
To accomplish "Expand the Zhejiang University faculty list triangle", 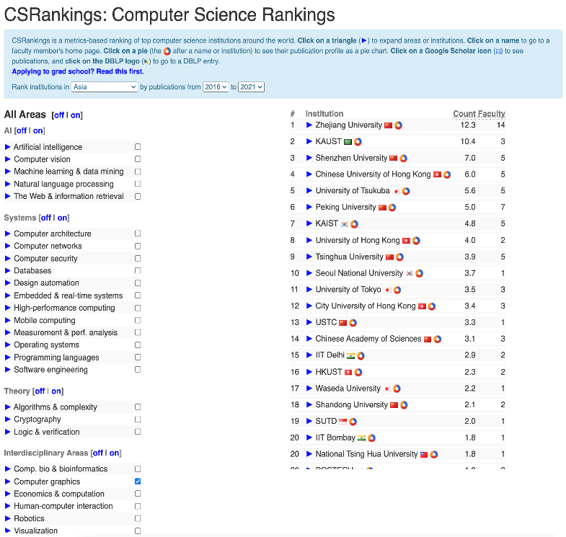I will click(x=309, y=125).
